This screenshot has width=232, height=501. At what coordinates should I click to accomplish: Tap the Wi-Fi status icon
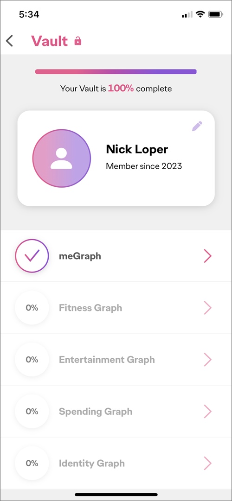click(x=200, y=14)
